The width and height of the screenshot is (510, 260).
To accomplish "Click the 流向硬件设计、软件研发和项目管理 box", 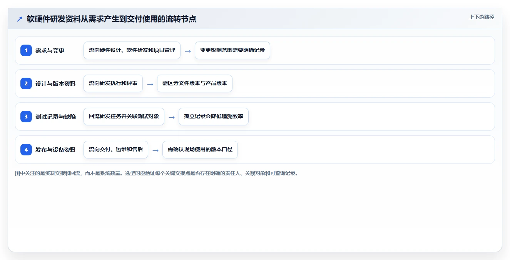I will [x=132, y=50].
